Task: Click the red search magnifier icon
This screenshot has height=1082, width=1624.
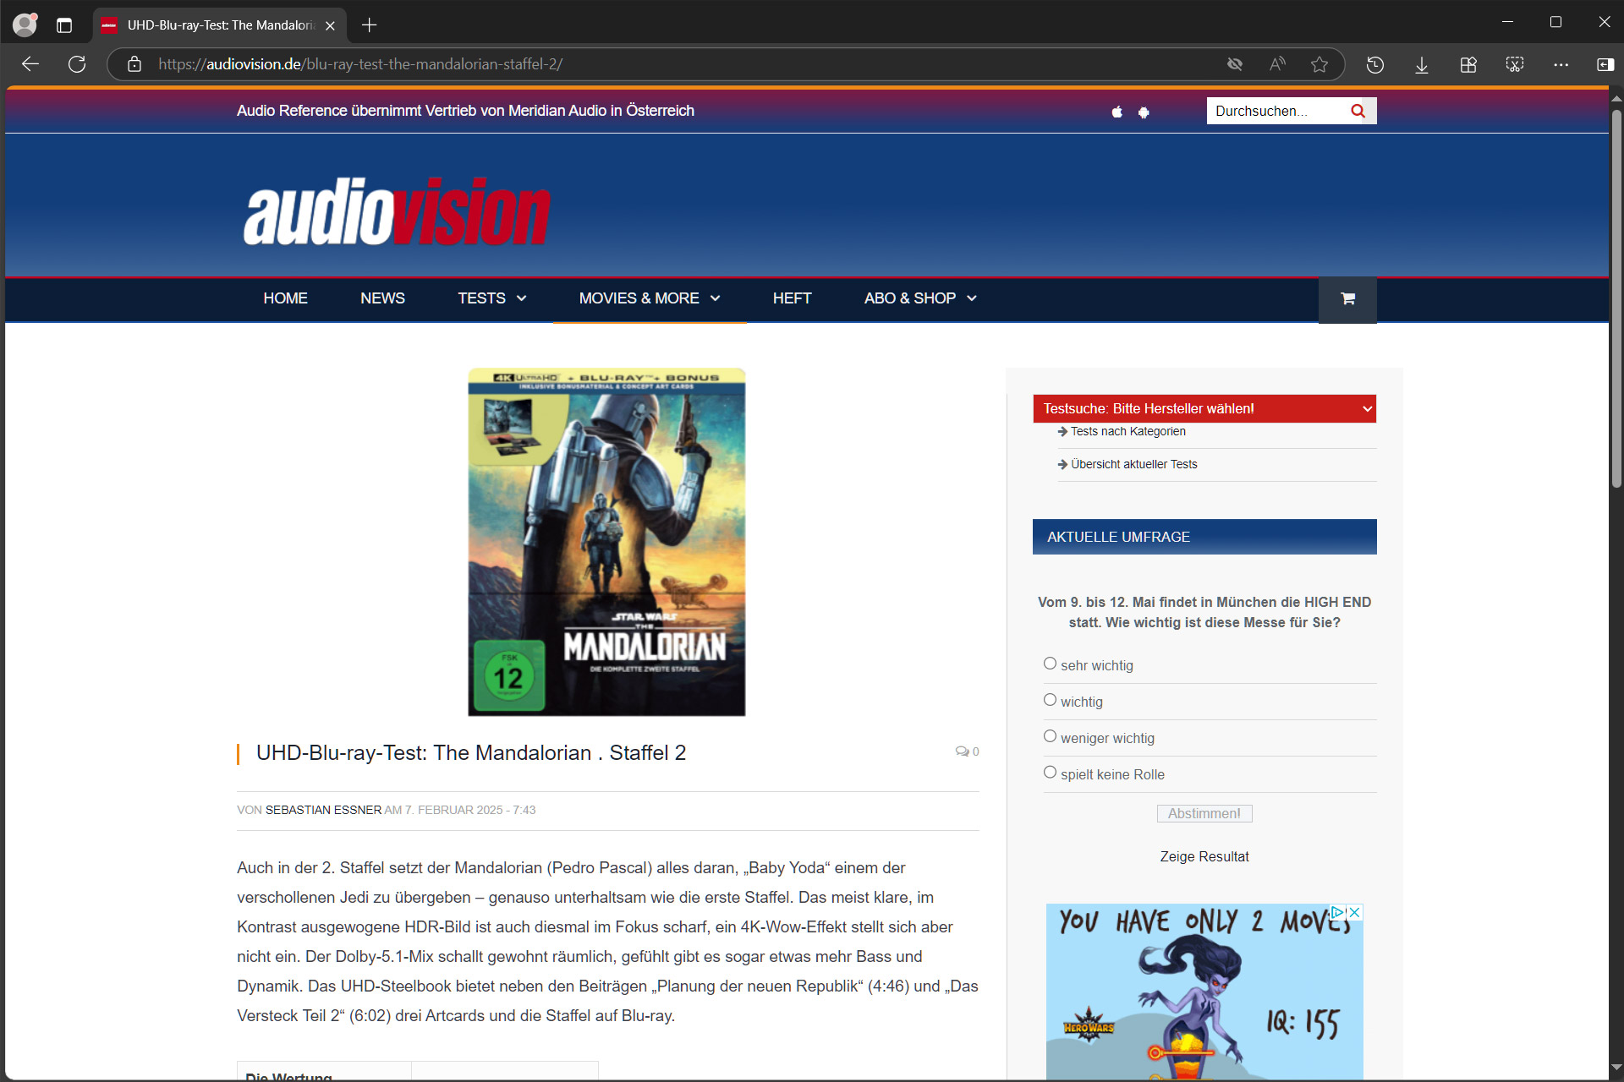Action: (1358, 111)
